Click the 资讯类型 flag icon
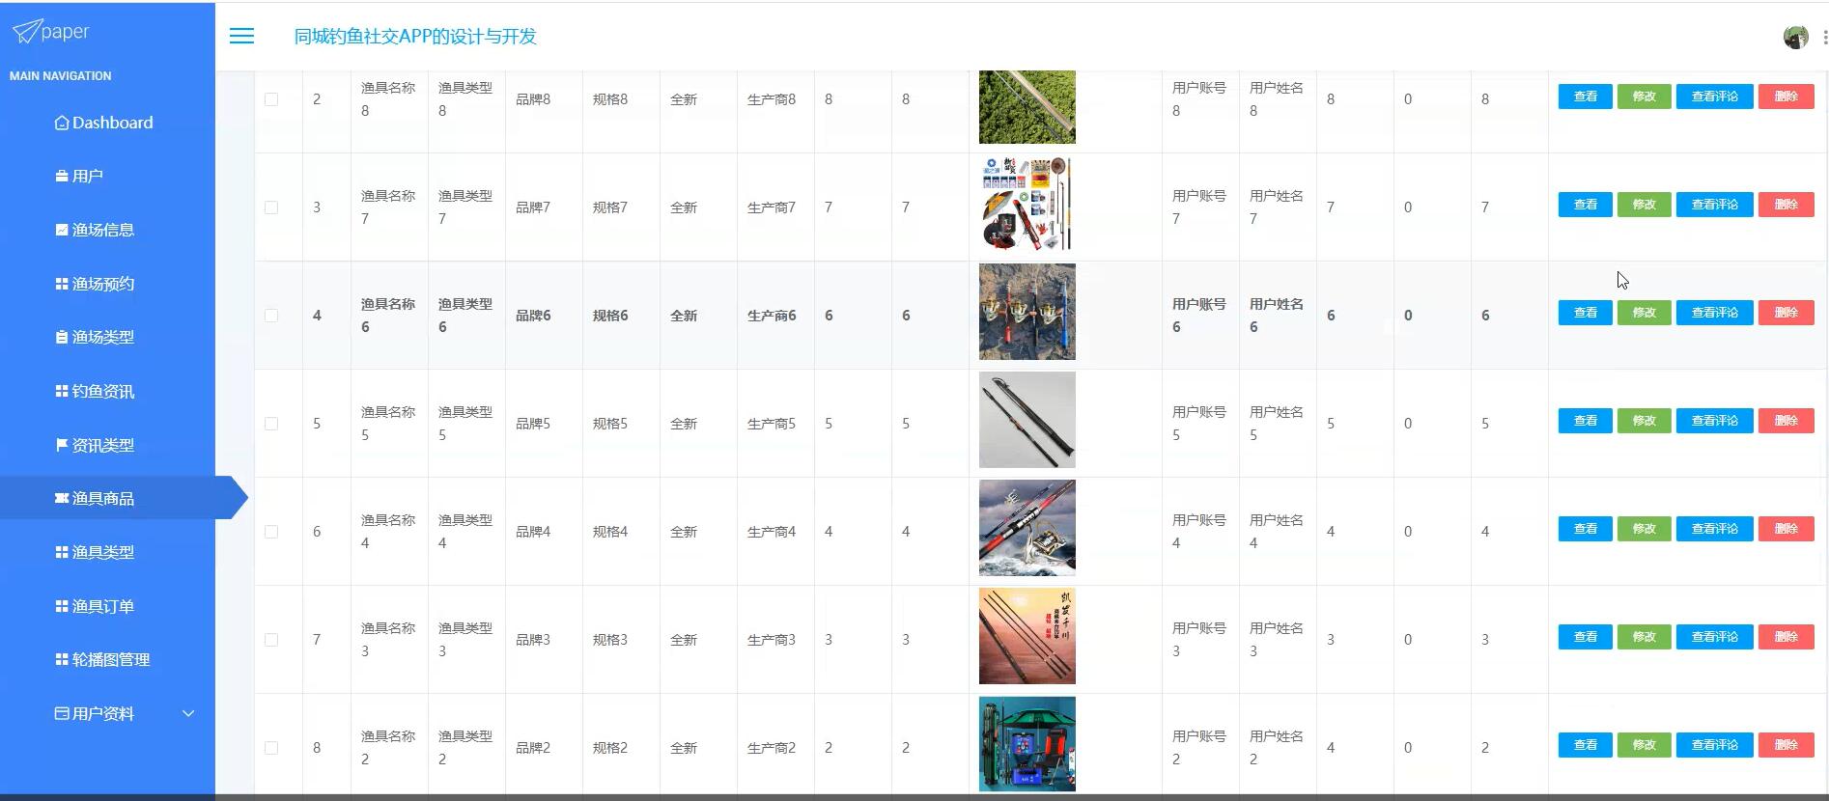The width and height of the screenshot is (1829, 801). 62,445
